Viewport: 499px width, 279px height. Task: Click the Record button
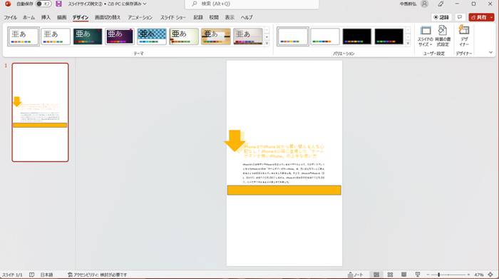click(441, 17)
